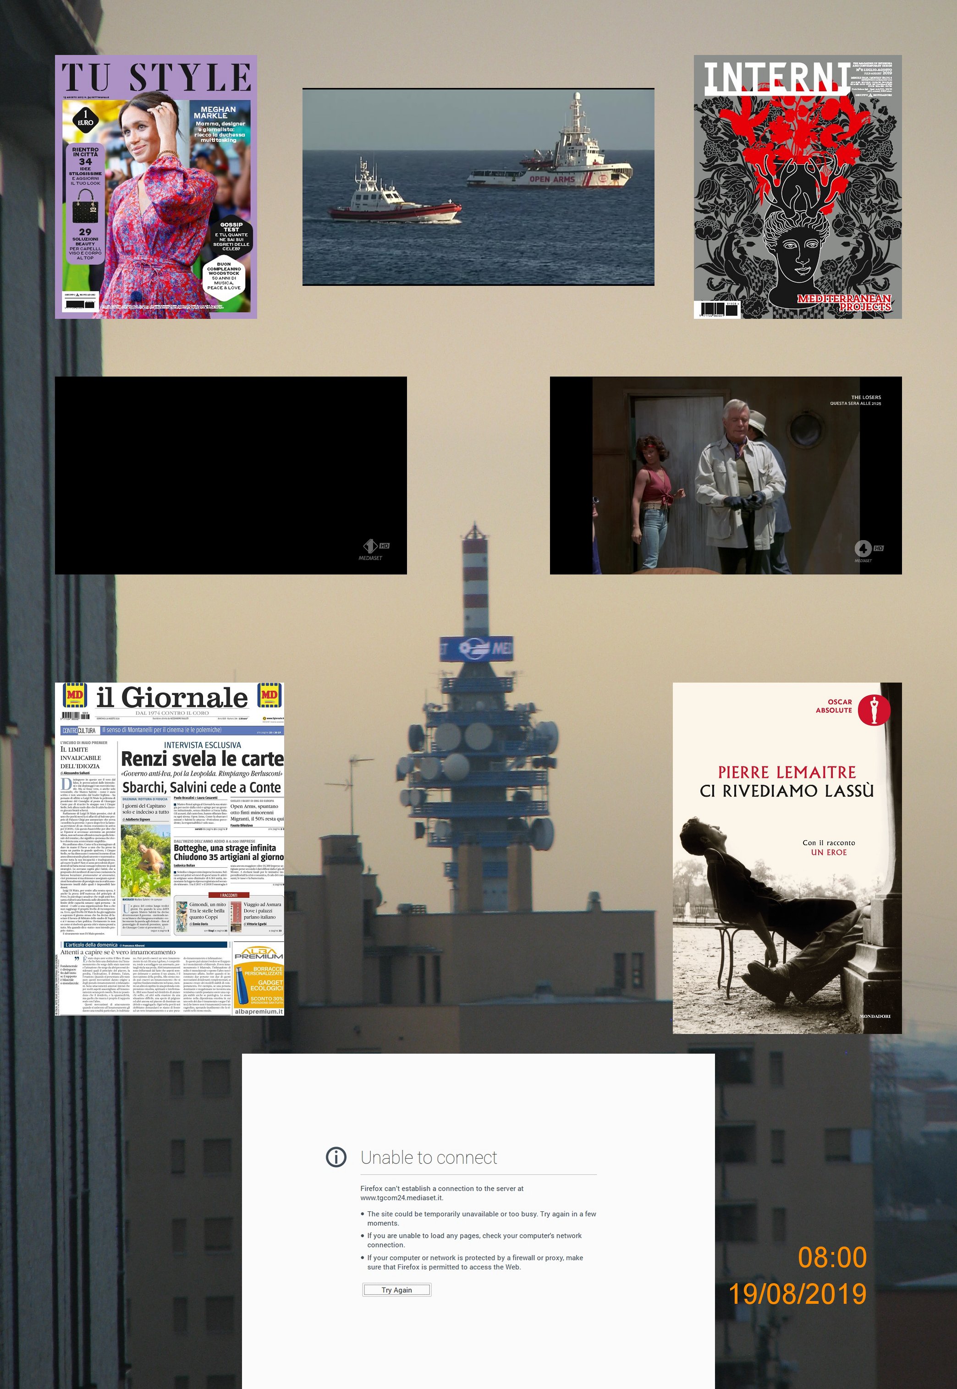Click the Unable to connect heading
The height and width of the screenshot is (1389, 957).
point(429,1158)
